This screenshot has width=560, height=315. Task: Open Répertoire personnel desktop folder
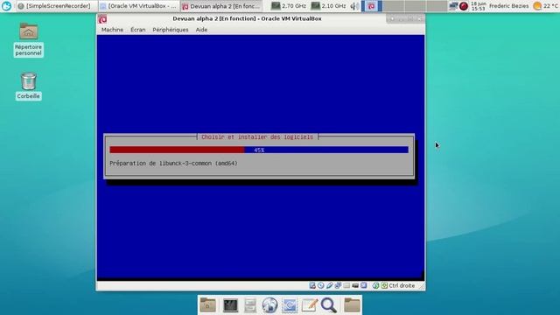click(x=29, y=39)
